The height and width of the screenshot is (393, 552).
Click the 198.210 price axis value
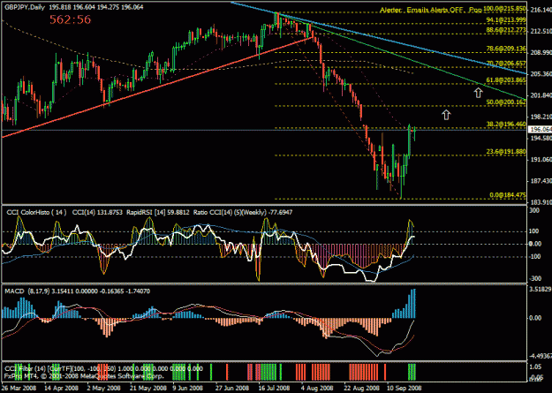click(541, 117)
